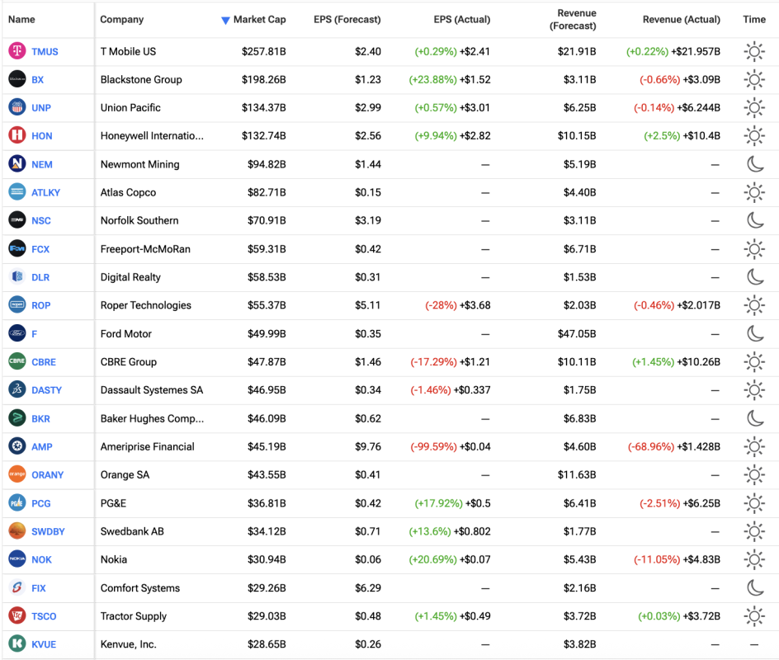Image resolution: width=779 pixels, height=660 pixels.
Task: Click the Tractor Supply logo icon
Action: (x=17, y=615)
